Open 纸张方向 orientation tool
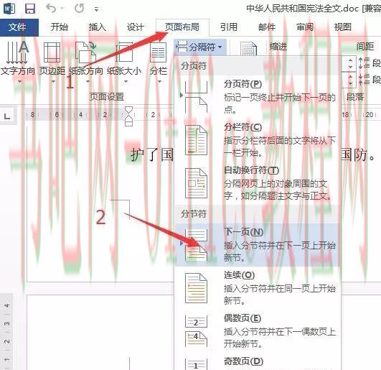This screenshot has width=381, height=370. coord(86,62)
